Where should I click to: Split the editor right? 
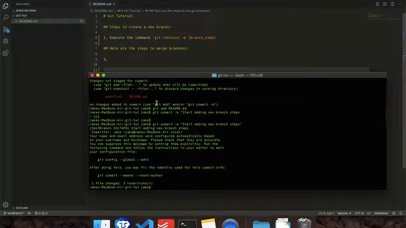393,4
